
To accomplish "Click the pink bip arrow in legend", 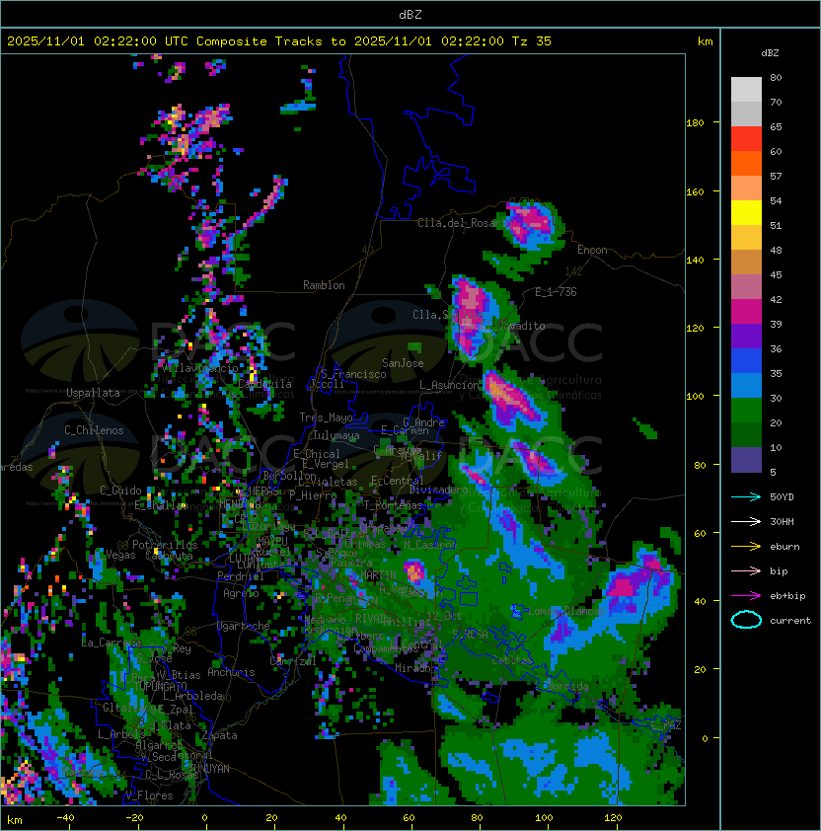I will pos(746,571).
